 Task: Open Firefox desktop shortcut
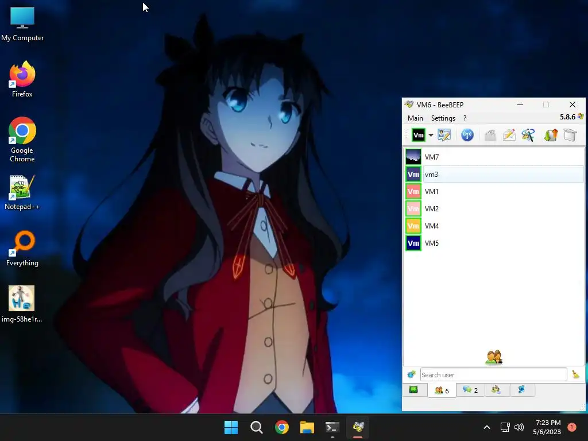point(22,79)
